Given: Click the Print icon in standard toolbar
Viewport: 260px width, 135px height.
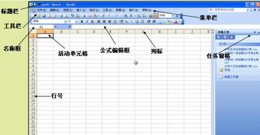Looking at the screenshot, I should (61, 16).
